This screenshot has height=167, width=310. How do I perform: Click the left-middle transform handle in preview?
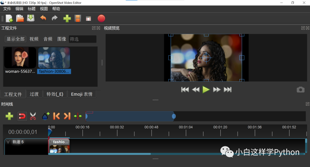coord(171,58)
